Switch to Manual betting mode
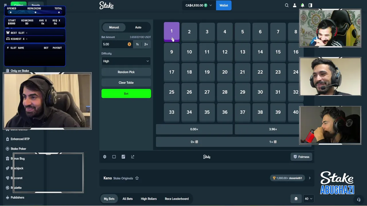 click(114, 27)
